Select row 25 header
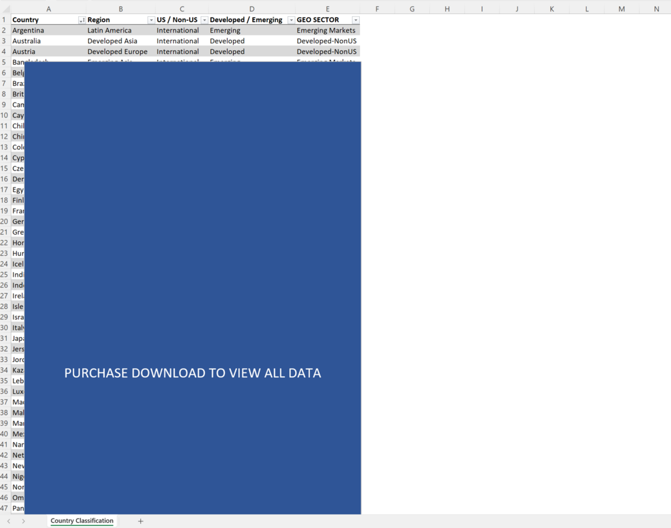 [x=5, y=275]
